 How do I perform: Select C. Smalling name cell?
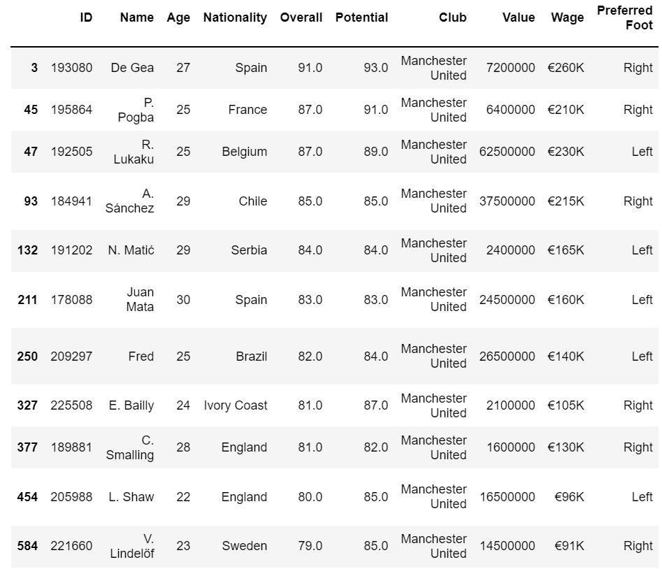pos(129,447)
